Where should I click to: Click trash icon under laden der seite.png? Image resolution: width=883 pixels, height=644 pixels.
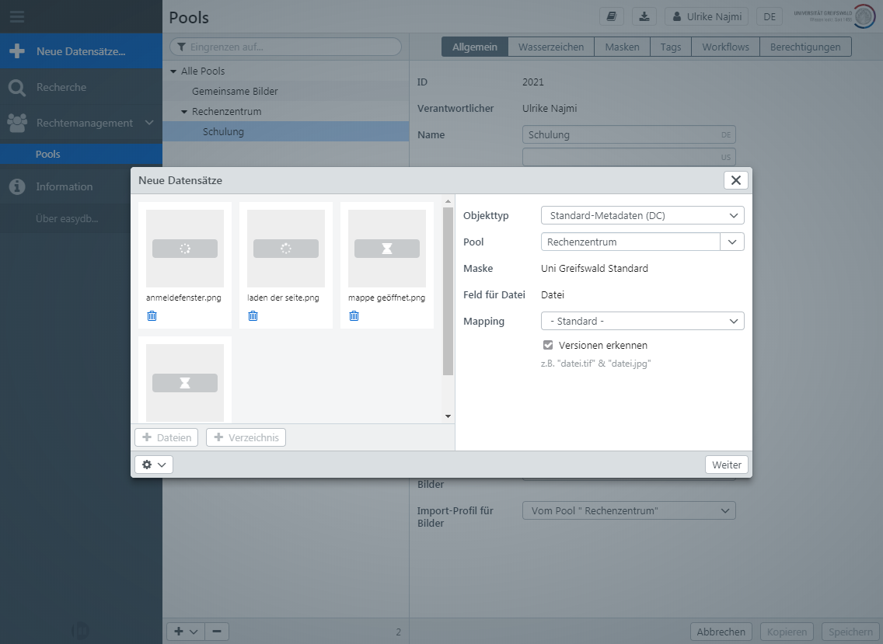253,316
